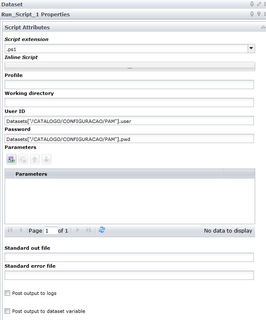Enable Post output to dataset variable

click(x=8, y=311)
